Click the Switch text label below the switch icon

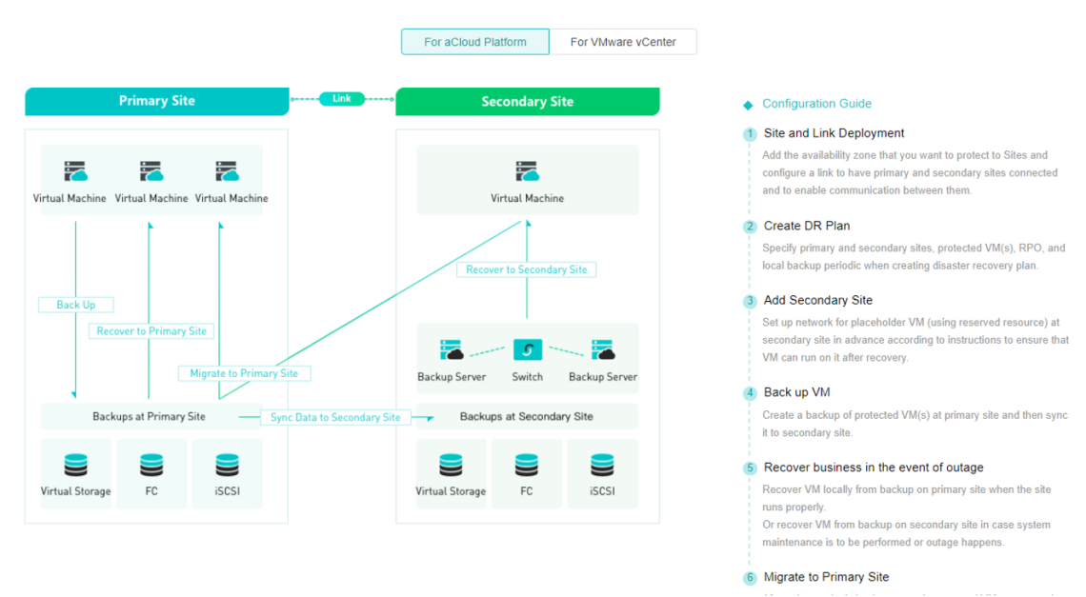coord(527,377)
